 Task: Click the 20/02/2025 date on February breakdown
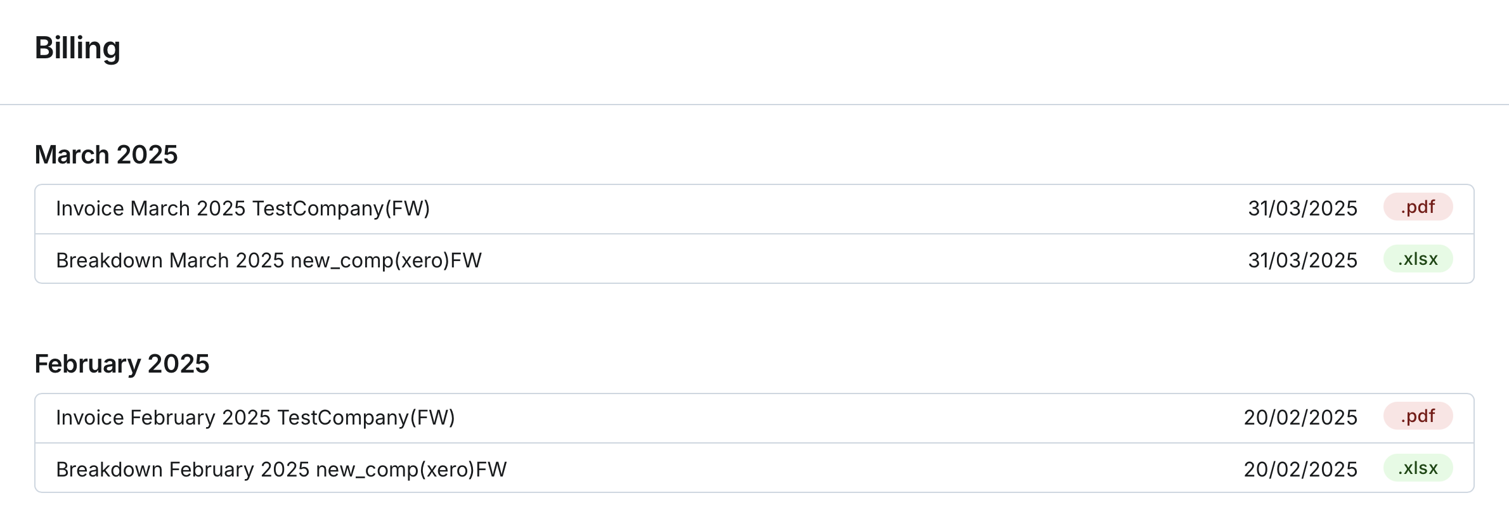pyautogui.click(x=1300, y=470)
